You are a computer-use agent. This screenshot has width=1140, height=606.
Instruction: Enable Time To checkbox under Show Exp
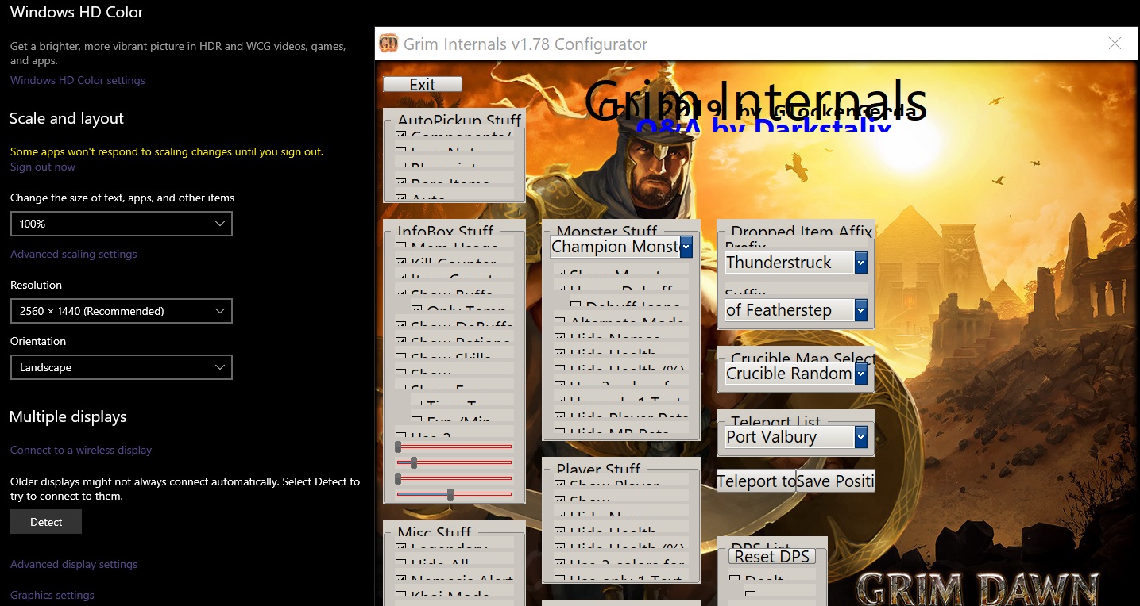tap(417, 405)
